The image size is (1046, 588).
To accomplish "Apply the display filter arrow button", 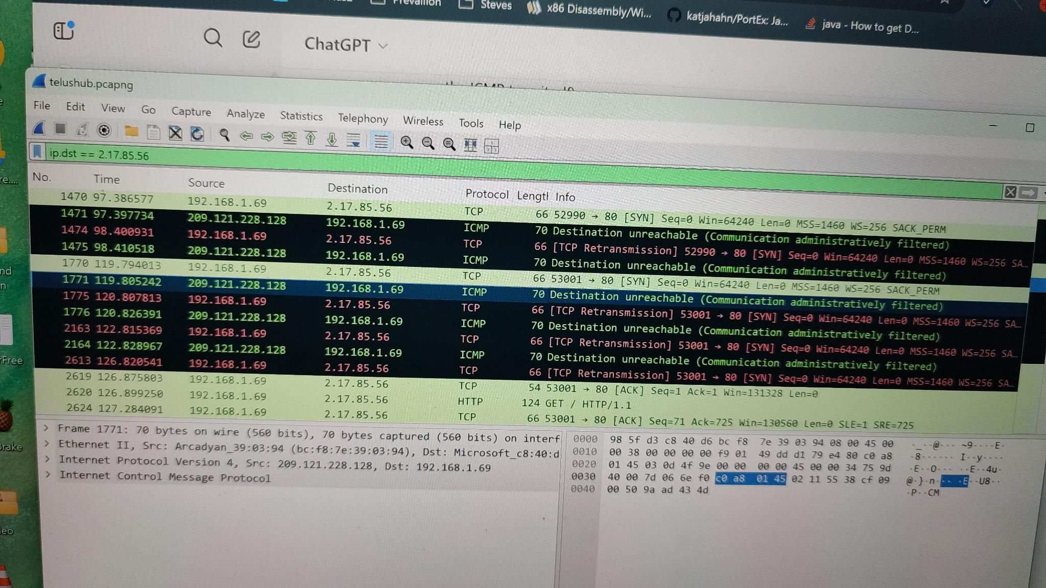I will click(x=1028, y=193).
